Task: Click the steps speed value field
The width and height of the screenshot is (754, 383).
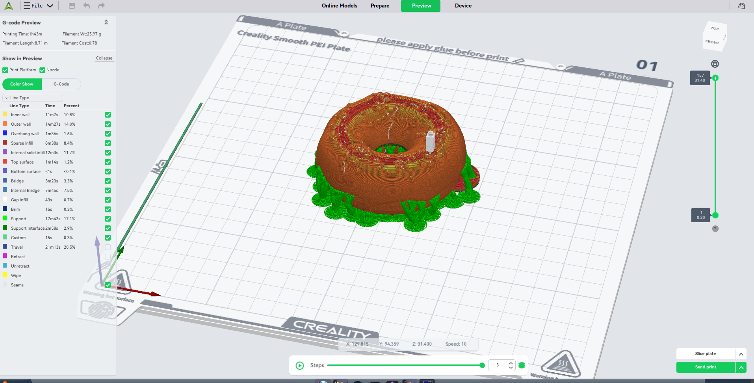Action: point(498,365)
